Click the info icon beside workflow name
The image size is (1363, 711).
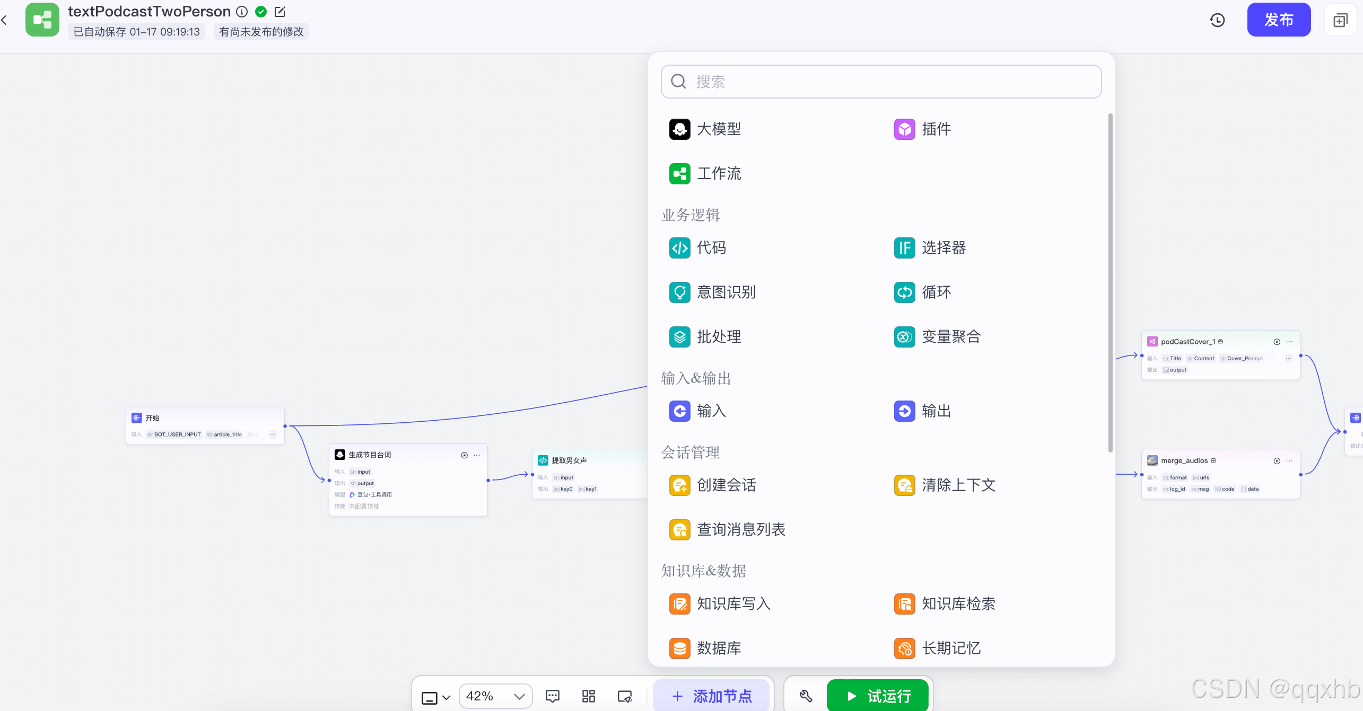242,12
